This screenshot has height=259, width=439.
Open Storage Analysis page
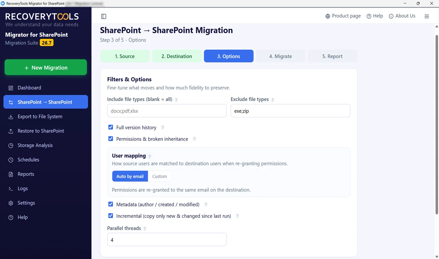click(46, 145)
